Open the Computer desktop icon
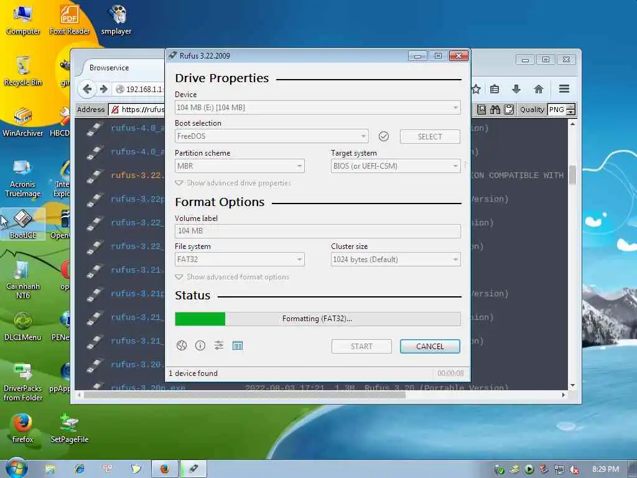Viewport: 637px width, 478px height. tap(23, 20)
